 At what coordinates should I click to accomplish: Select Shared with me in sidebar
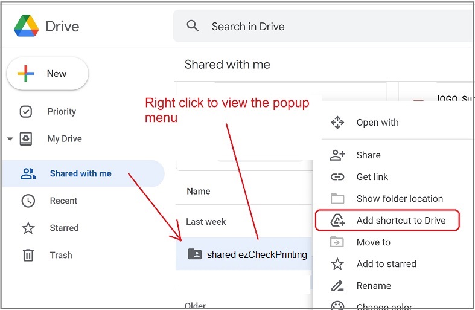coord(83,173)
